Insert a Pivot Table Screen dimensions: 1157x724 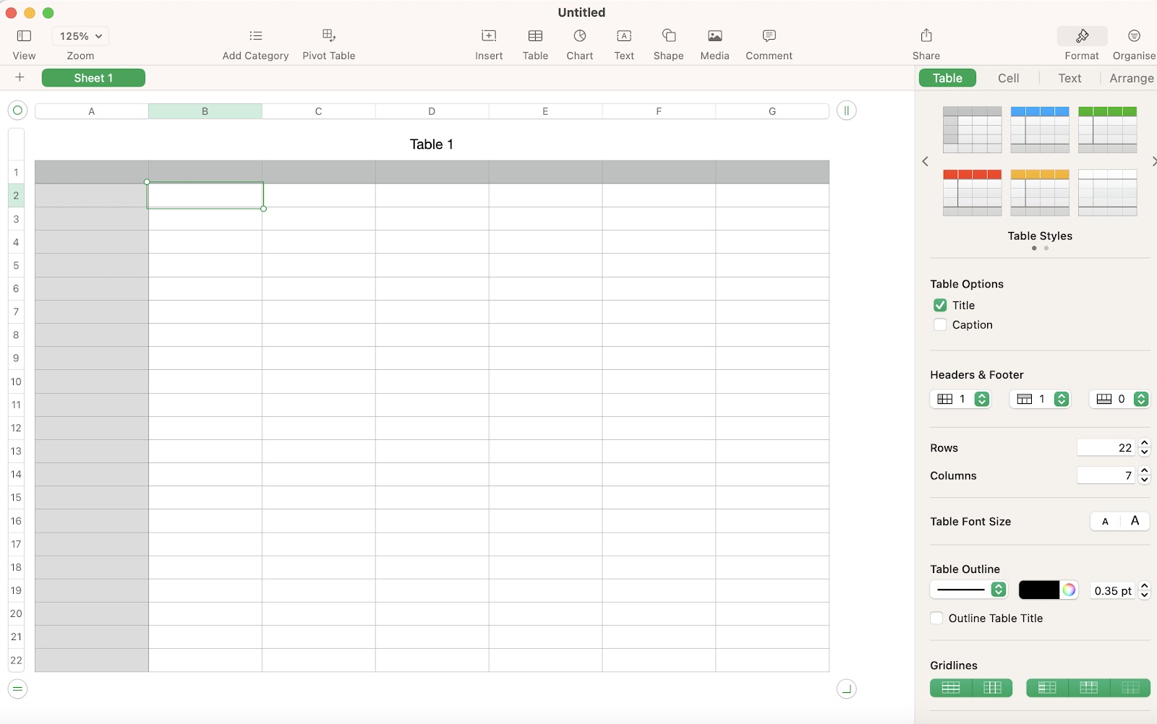[x=329, y=42]
